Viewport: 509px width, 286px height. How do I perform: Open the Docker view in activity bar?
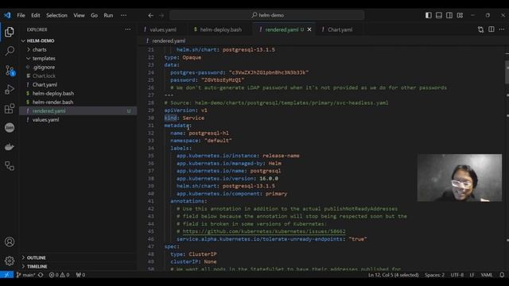(10, 146)
